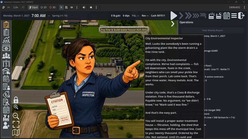Click the list-select nodes toolbar icon
Viewport: 248px width, 139px height.
pyautogui.click(x=66, y=7)
